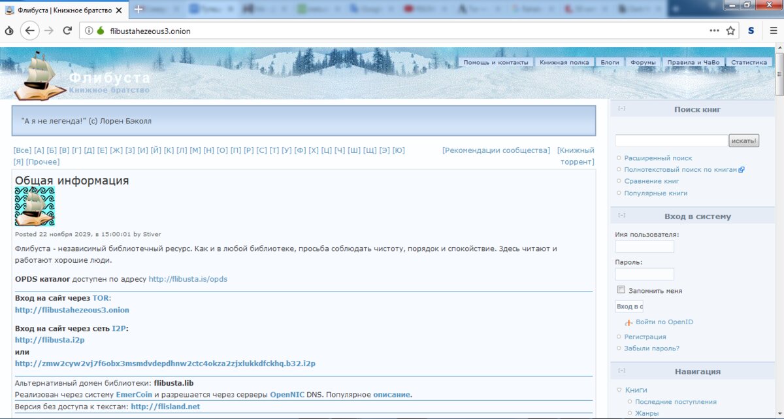Collapse the "Вход в систему" block

[x=621, y=215]
